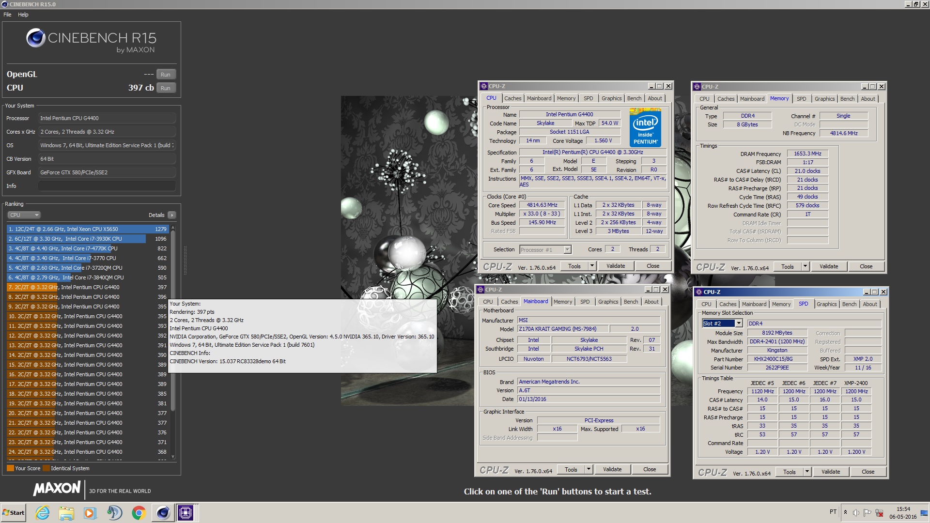Open Google Chrome from taskbar
The height and width of the screenshot is (523, 930).
tap(139, 512)
